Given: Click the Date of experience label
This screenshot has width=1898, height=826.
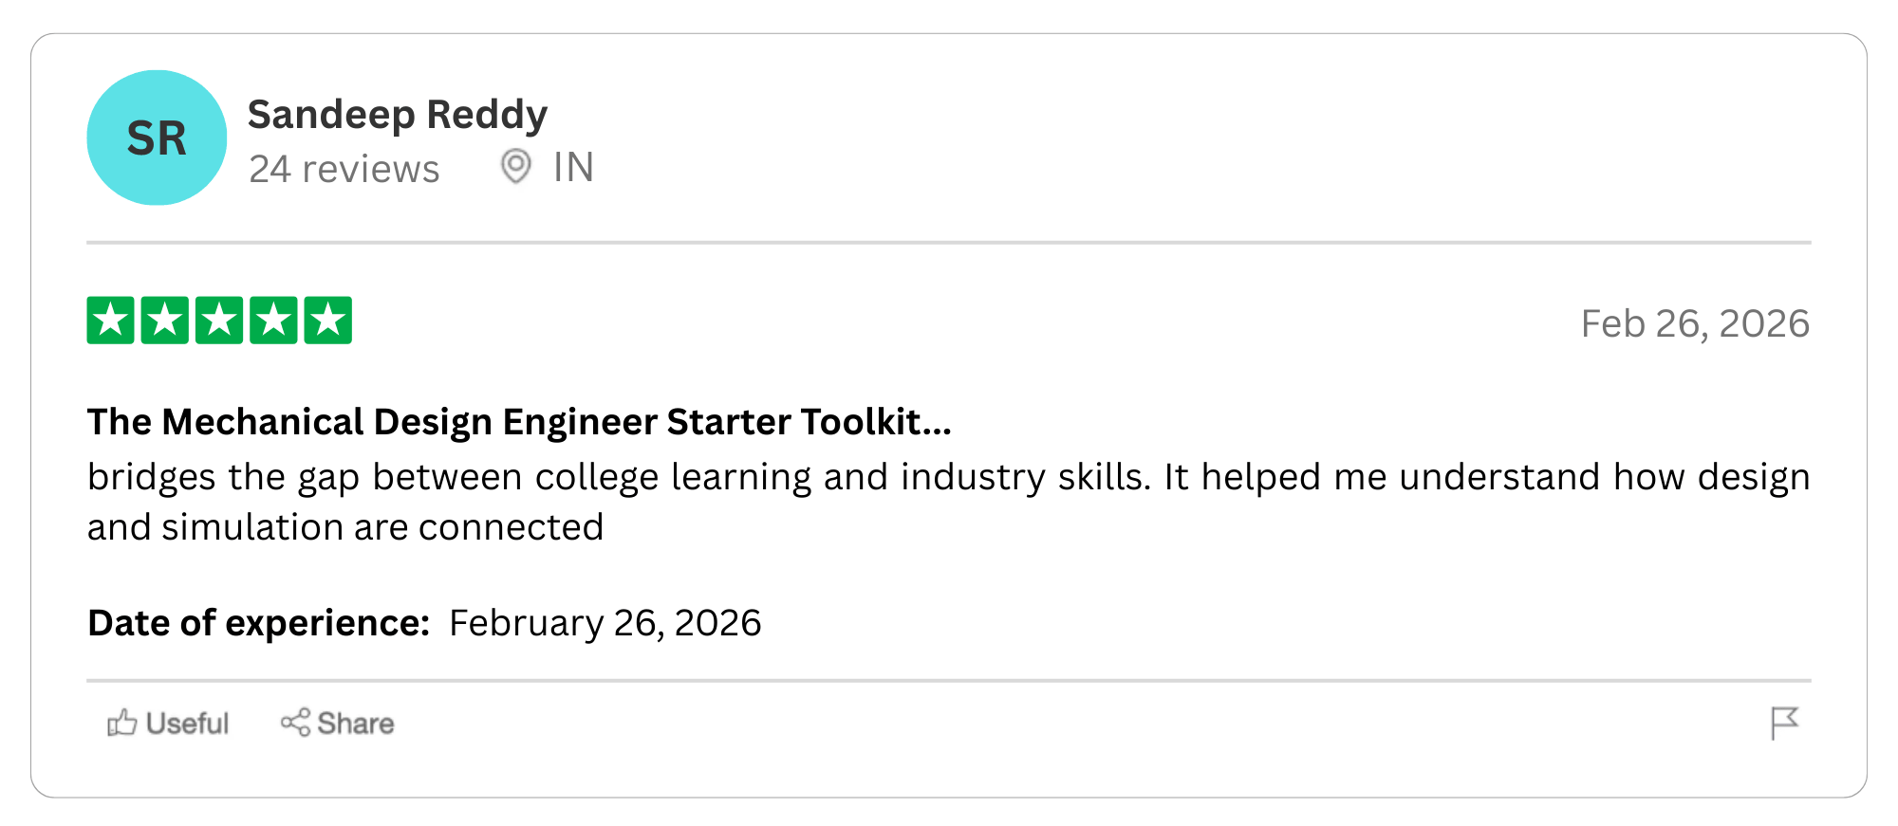Looking at the screenshot, I should tap(258, 623).
